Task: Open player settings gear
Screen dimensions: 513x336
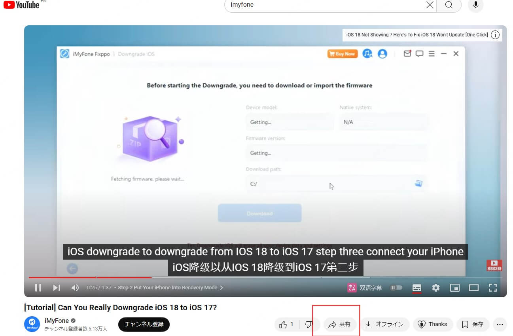Action: click(436, 288)
